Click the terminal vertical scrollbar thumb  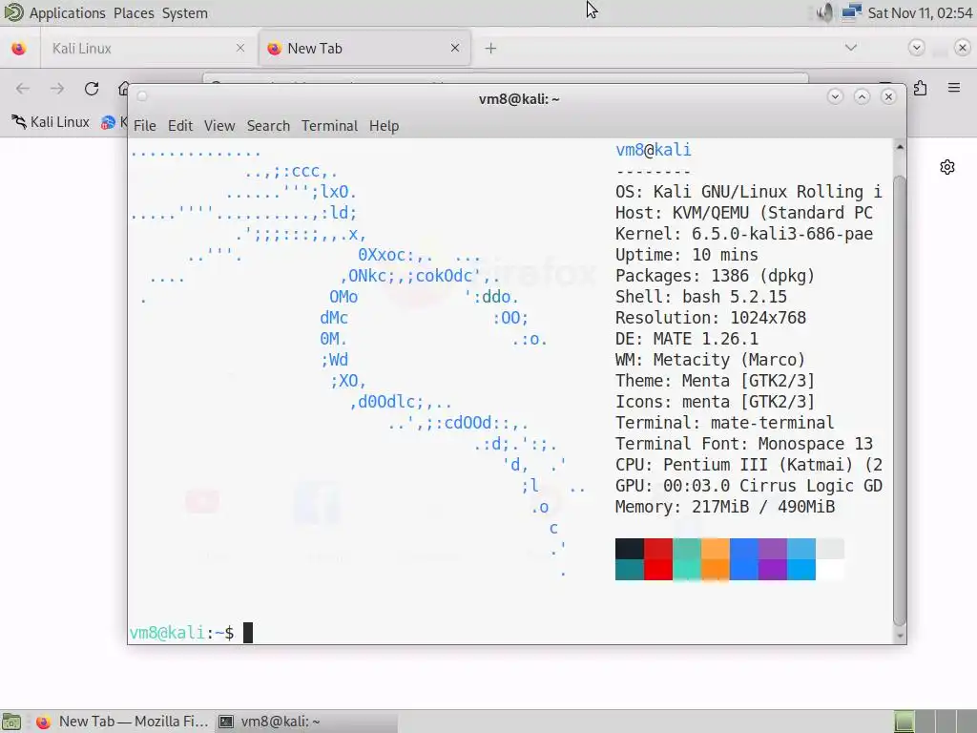pos(899,400)
